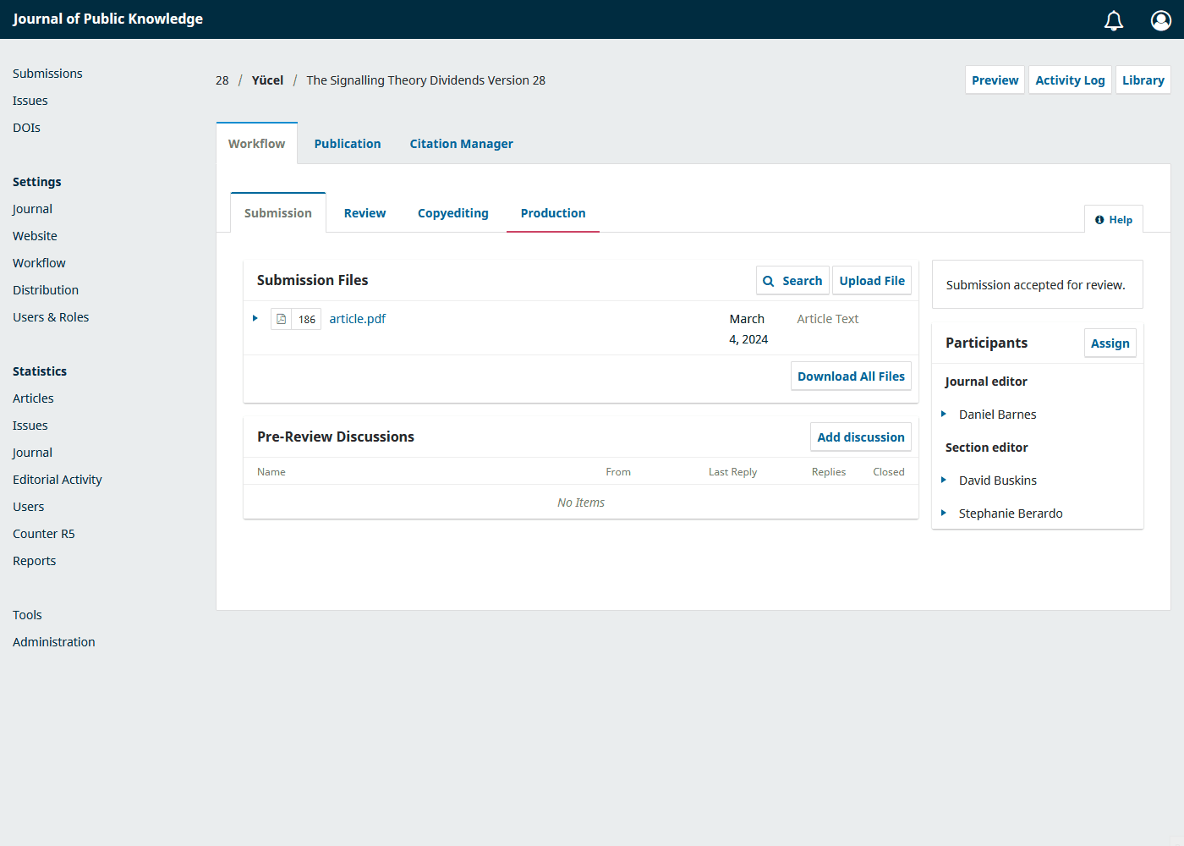Click the article.pdf file type icon
Screen dimensions: 1184x846
coord(282,319)
